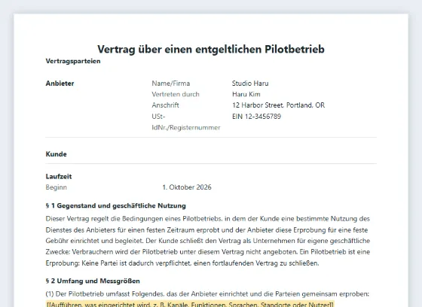Click the line starting '(1) Der Pilotbetrieb umfasst'
The height and width of the screenshot is (307, 422).
point(207,293)
